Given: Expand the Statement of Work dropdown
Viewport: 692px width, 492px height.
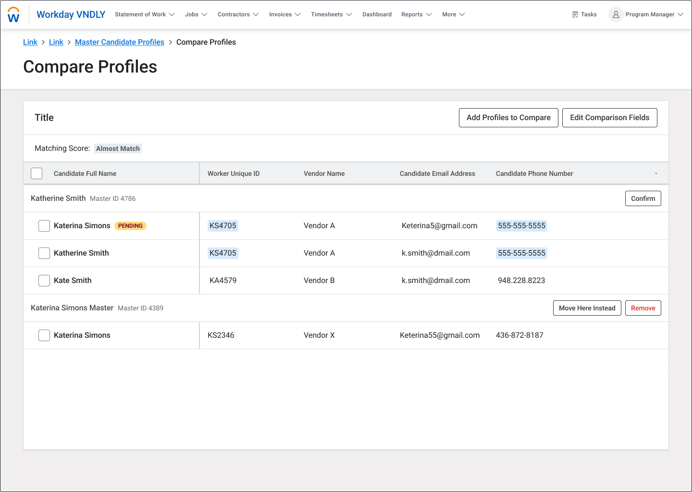Looking at the screenshot, I should tap(145, 14).
